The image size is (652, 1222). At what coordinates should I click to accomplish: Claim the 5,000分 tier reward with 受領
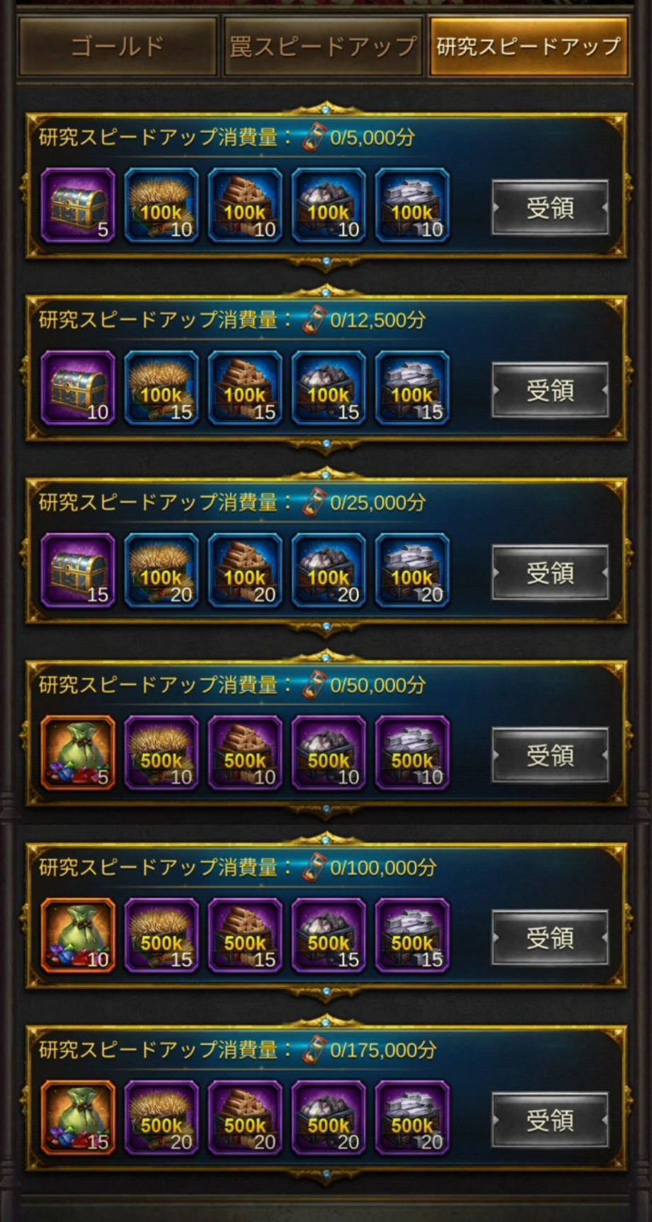click(x=550, y=208)
